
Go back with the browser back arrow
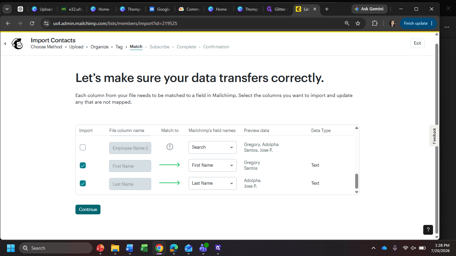8,23
